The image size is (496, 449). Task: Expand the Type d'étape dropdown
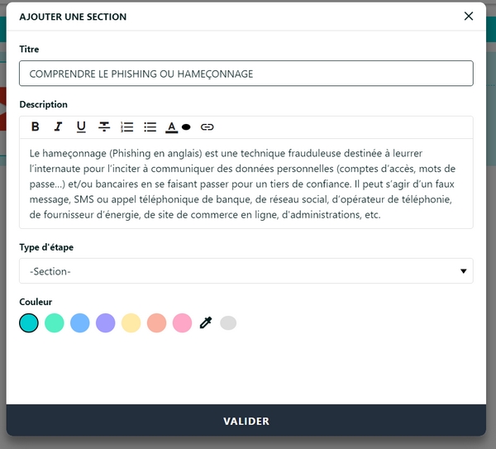pyautogui.click(x=464, y=271)
